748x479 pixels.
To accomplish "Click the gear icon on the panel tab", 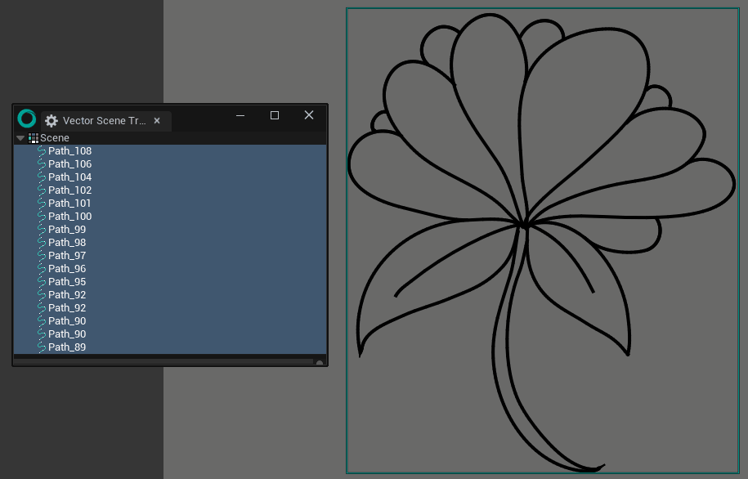I will [52, 120].
